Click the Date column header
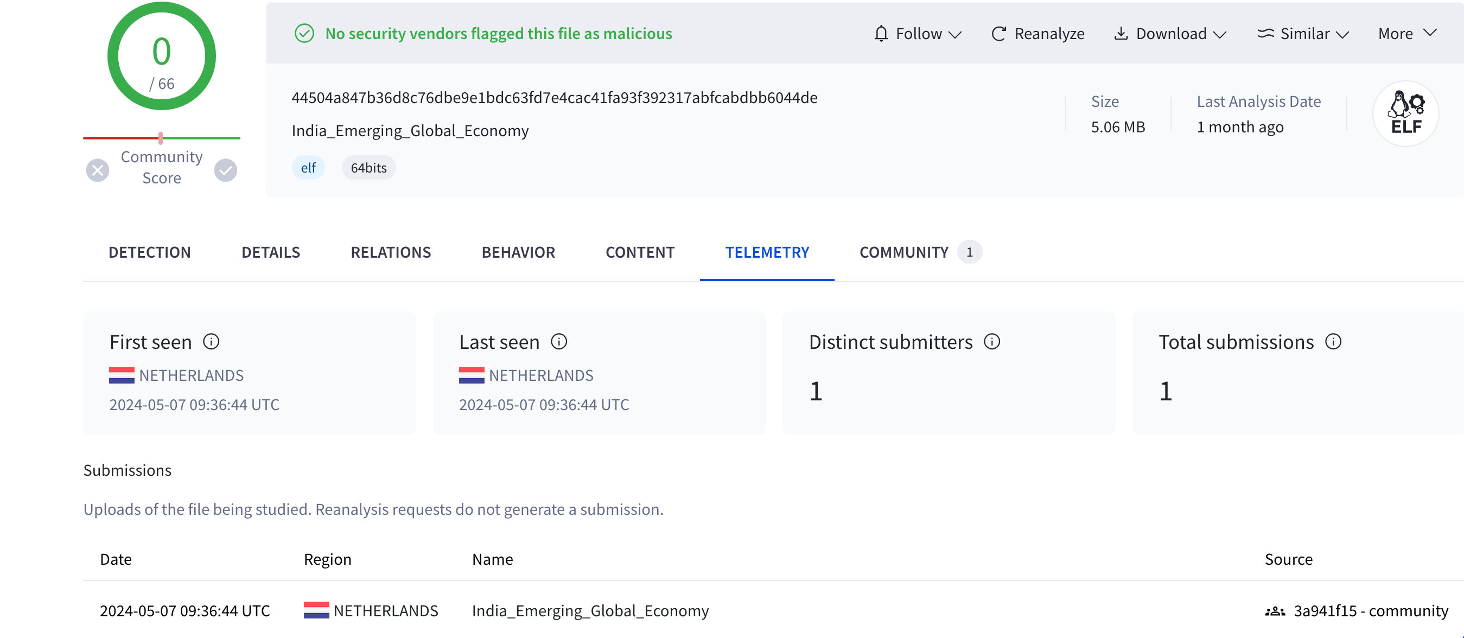Screen dimensions: 1464x638 tap(116, 559)
